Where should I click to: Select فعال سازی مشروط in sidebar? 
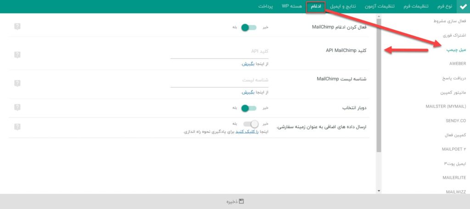[450, 21]
